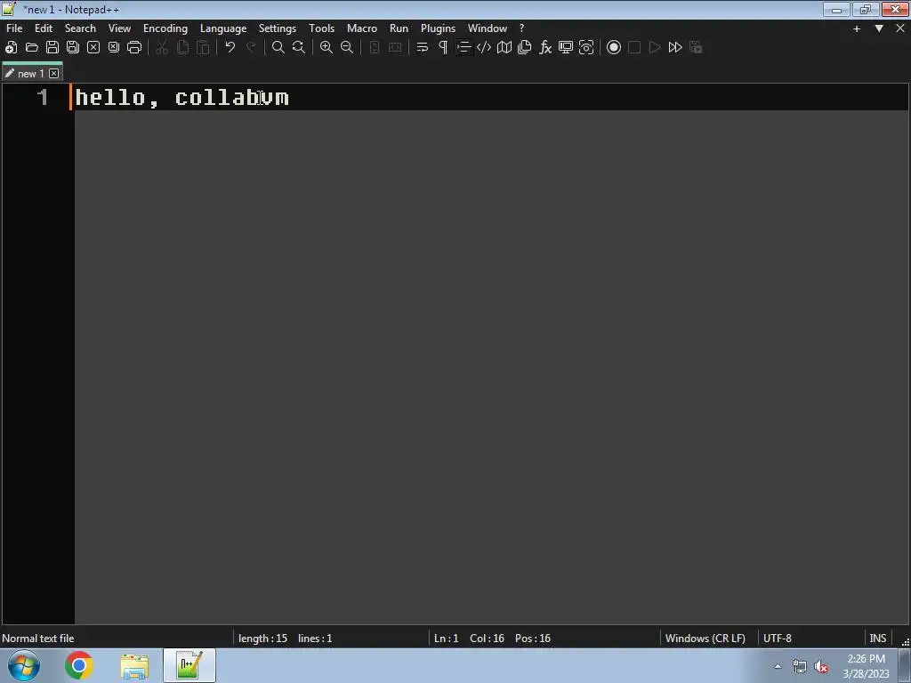This screenshot has height=683, width=911.
Task: Click the Save All icon
Action: coord(73,48)
